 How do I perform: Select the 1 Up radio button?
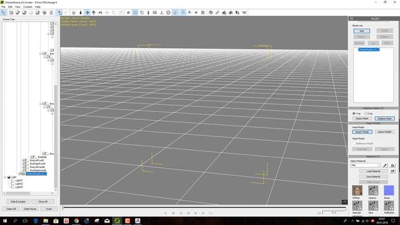[354, 113]
